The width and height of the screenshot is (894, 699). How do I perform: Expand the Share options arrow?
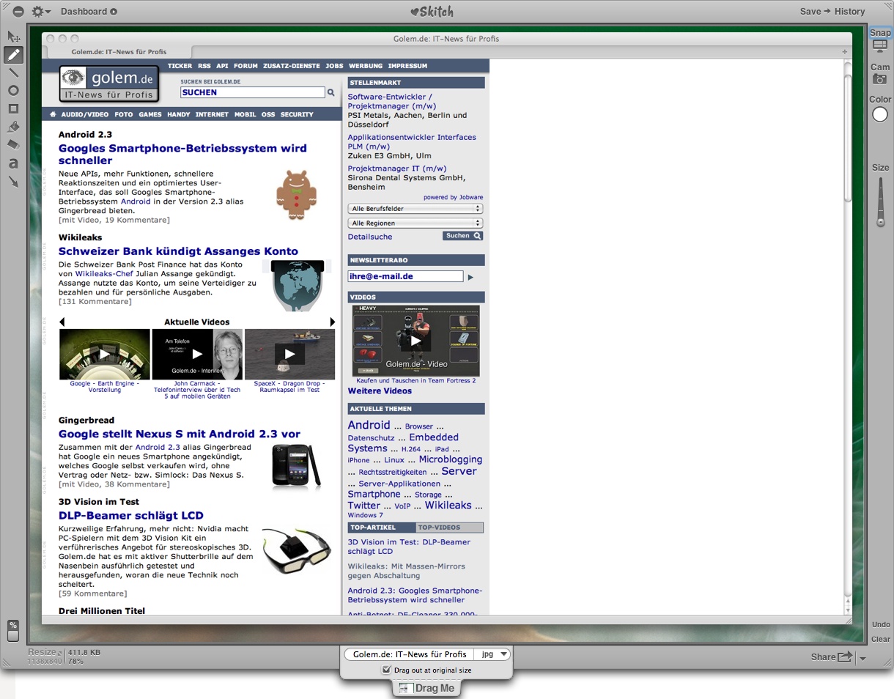862,658
